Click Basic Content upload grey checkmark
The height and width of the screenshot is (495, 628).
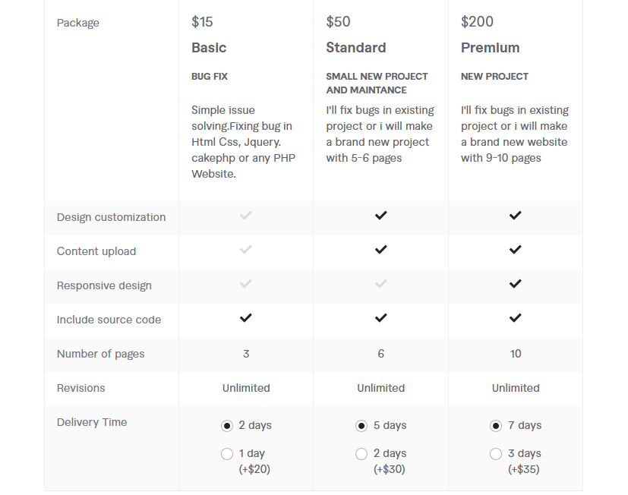coord(245,250)
